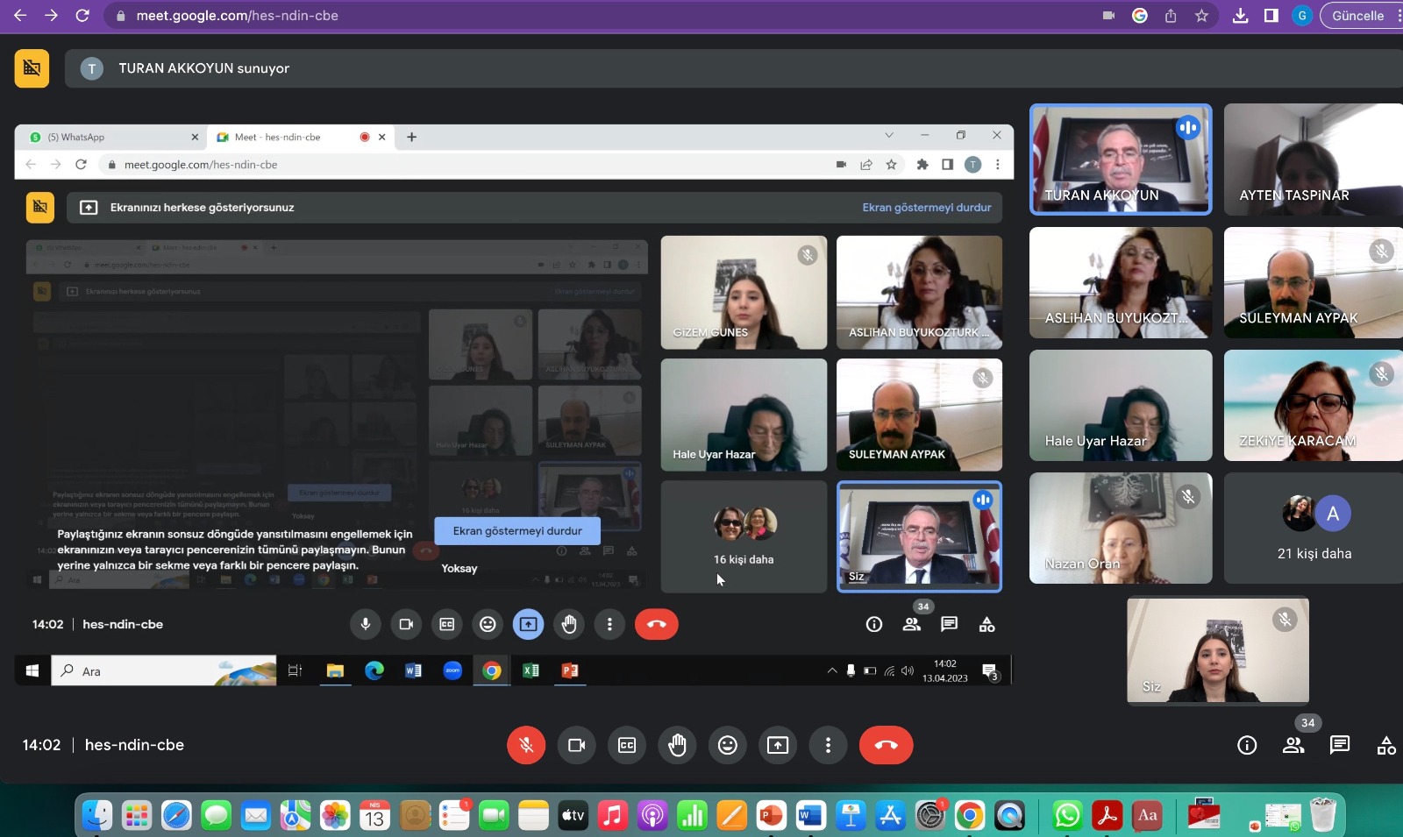
Task: Raise your hand in the meeting
Action: coord(677,745)
